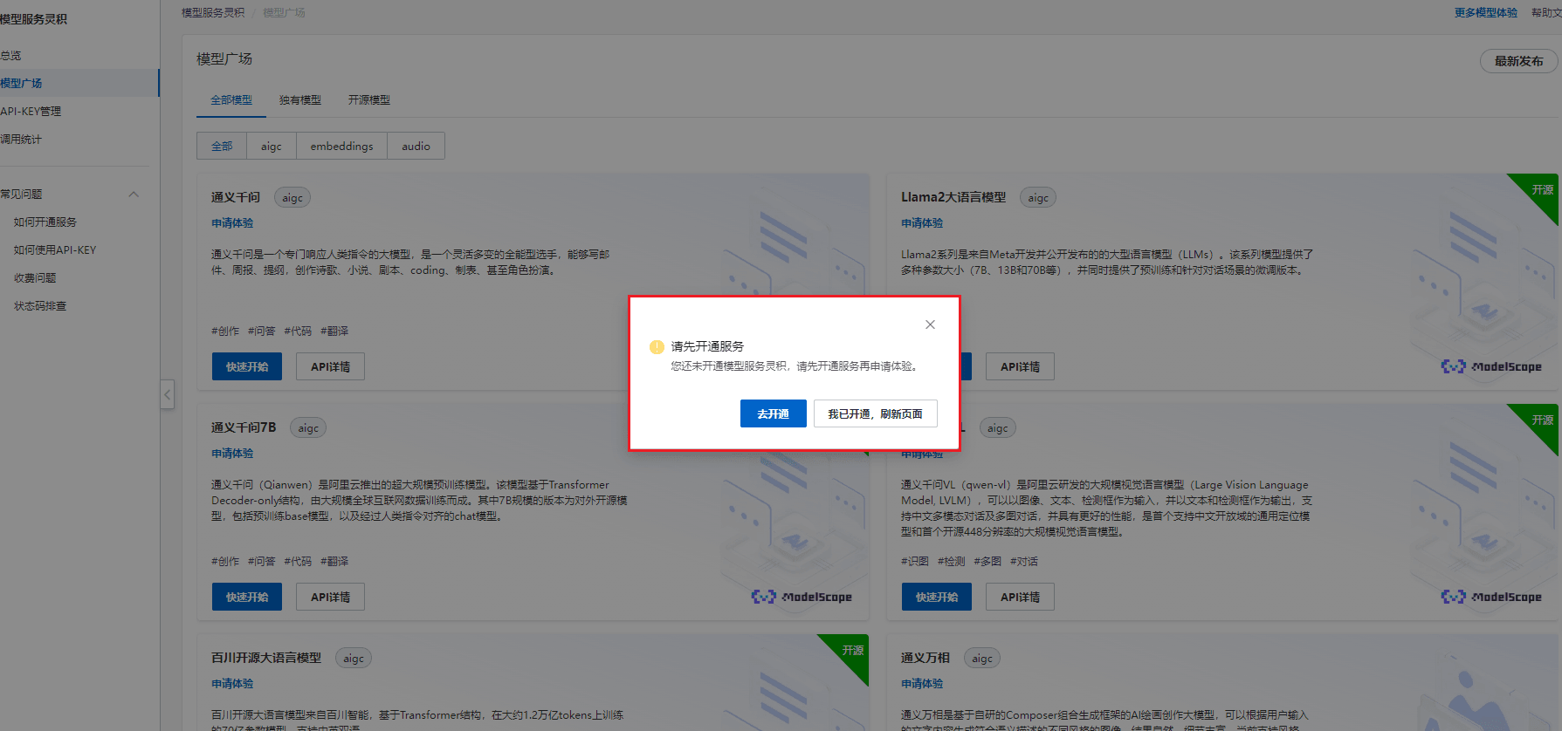
Task: Click the aigc tag beside 通义千问 title
Action: 292,198
